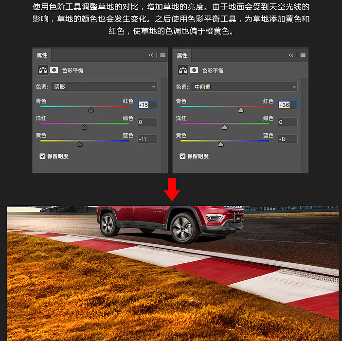Click the 洋红-绿色 slider handle in 阴影 panel
Image resolution: width=342 pixels, height=341 pixels.
pos(85,127)
